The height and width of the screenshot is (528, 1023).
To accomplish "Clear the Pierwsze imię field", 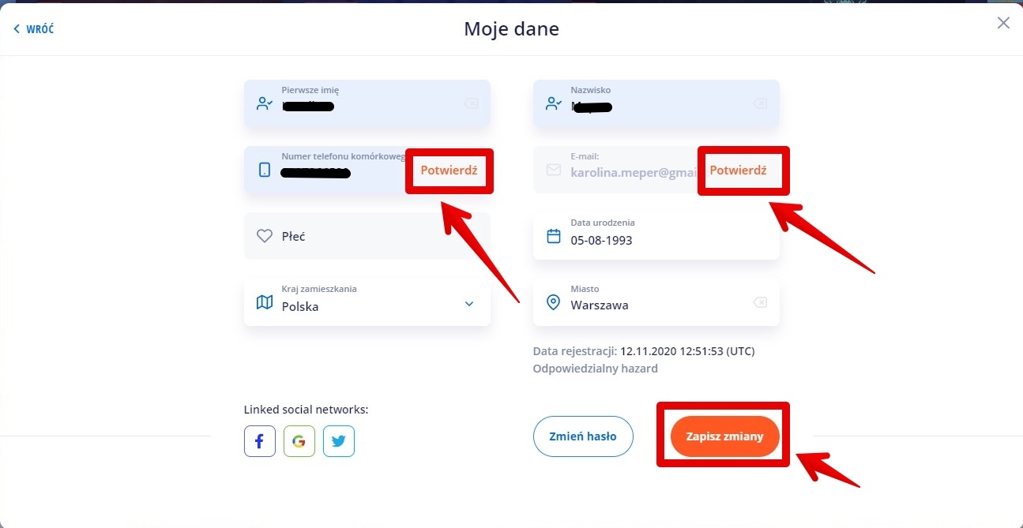I will click(x=471, y=103).
